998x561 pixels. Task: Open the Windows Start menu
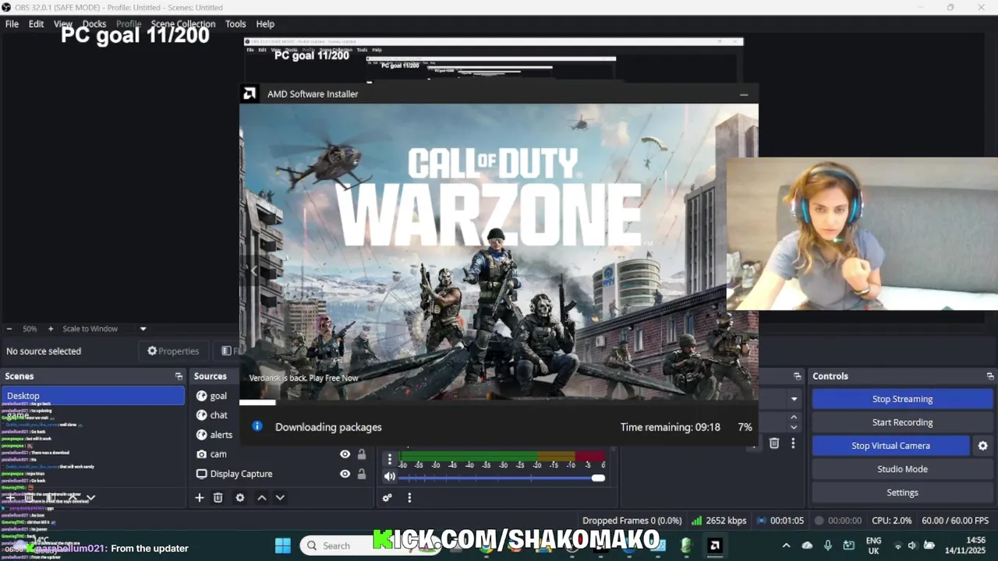pos(283,545)
